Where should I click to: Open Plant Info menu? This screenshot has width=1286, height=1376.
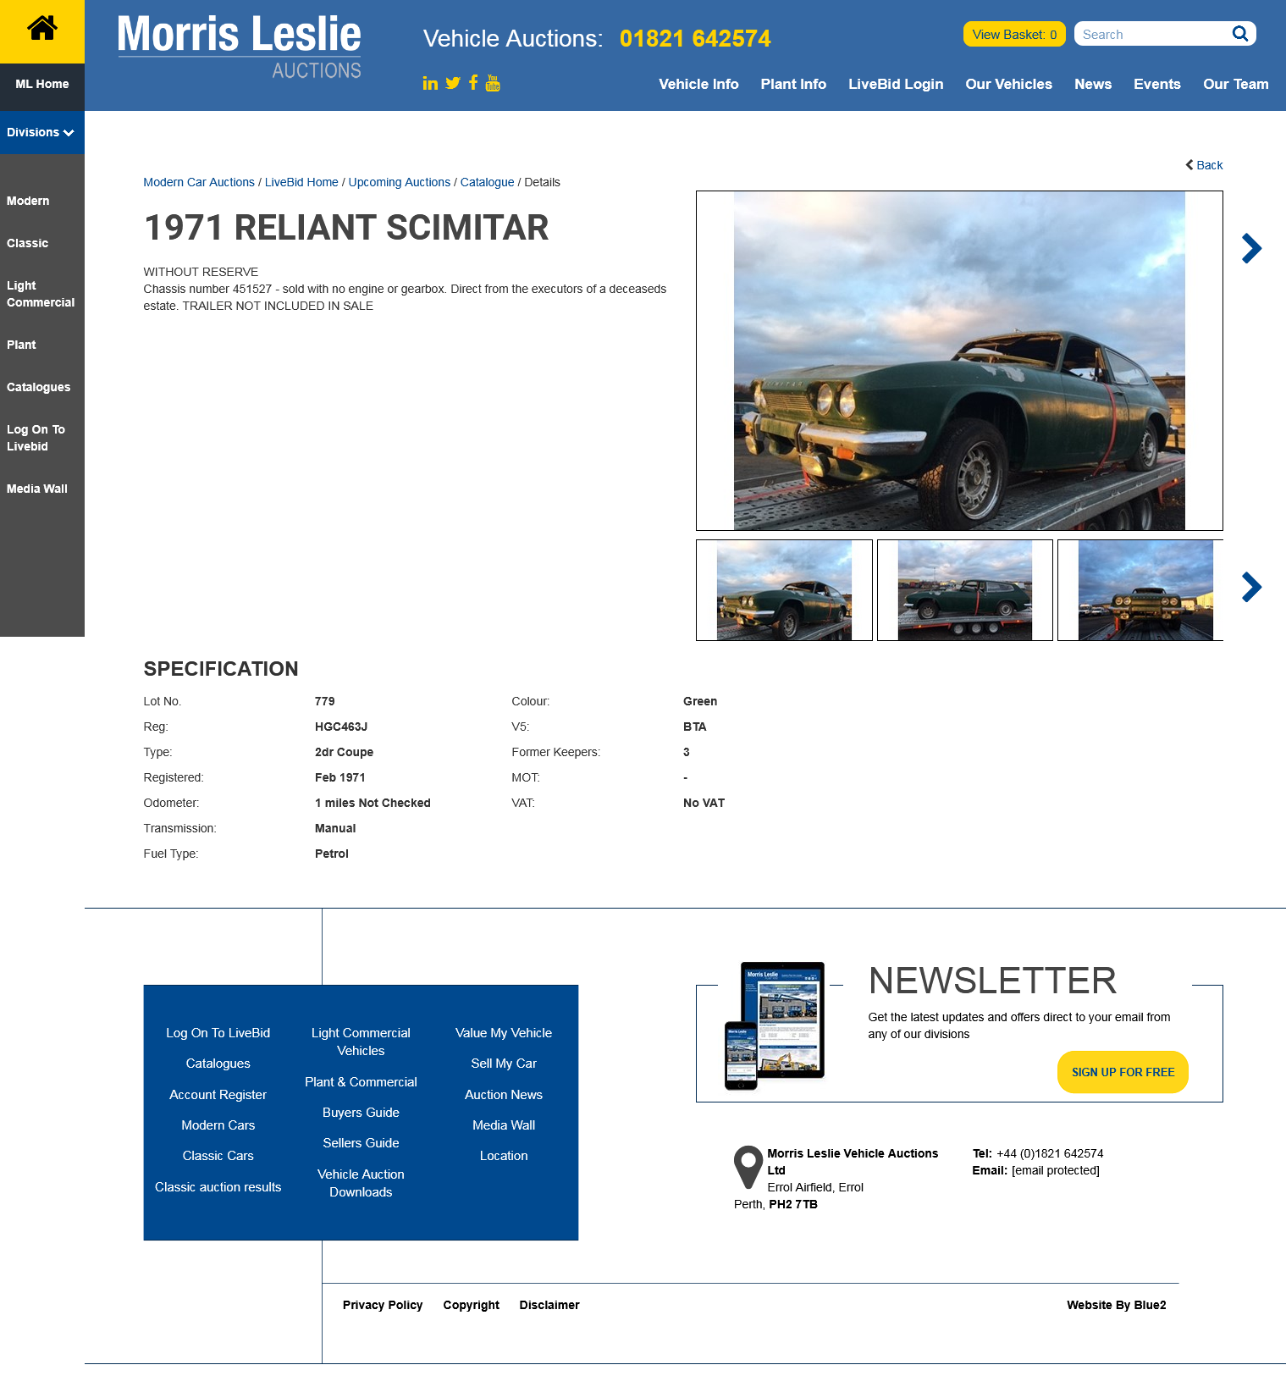(793, 84)
